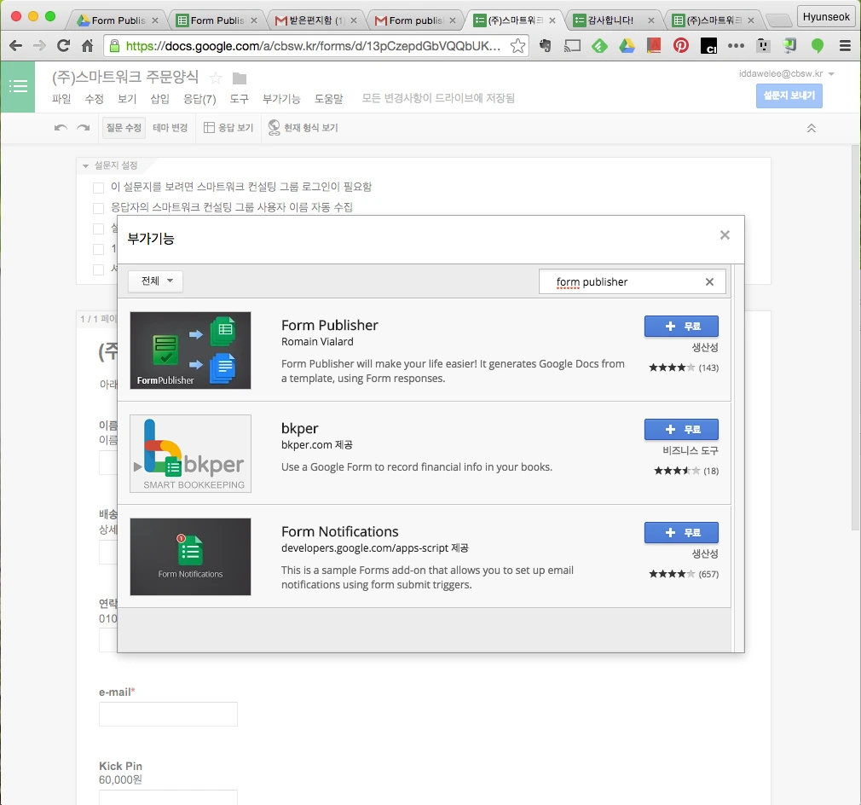Open the Feedly green diamond extension
The image size is (861, 805).
(599, 45)
